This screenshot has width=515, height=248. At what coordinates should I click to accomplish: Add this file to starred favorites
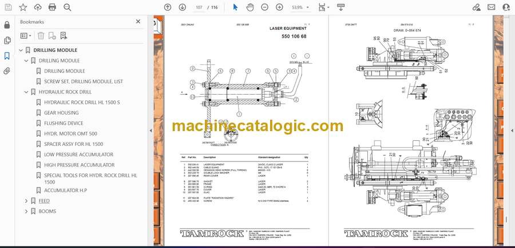point(23,7)
